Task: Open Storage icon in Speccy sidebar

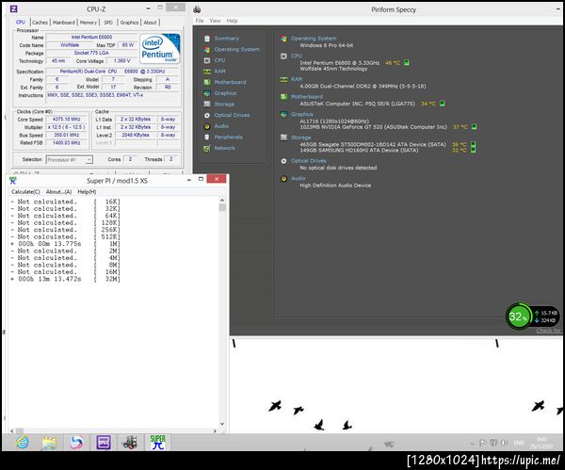Action: point(207,105)
